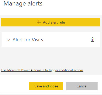
Task: Click the Manage alerts heading
Action: (x=23, y=4)
